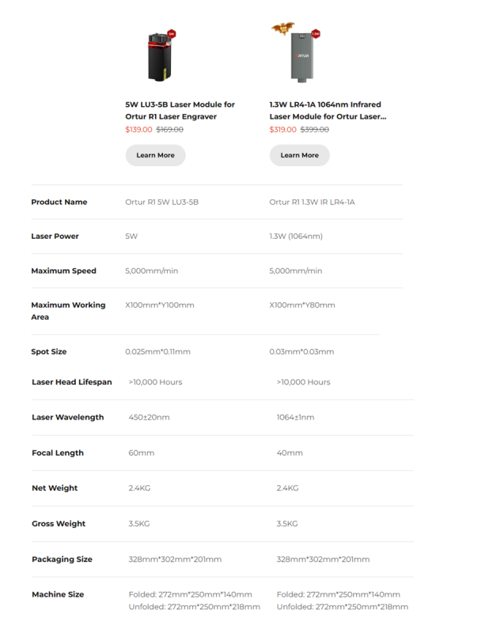Click the orange bat promo icon
Viewport: 489px width, 633px height.
(x=282, y=29)
